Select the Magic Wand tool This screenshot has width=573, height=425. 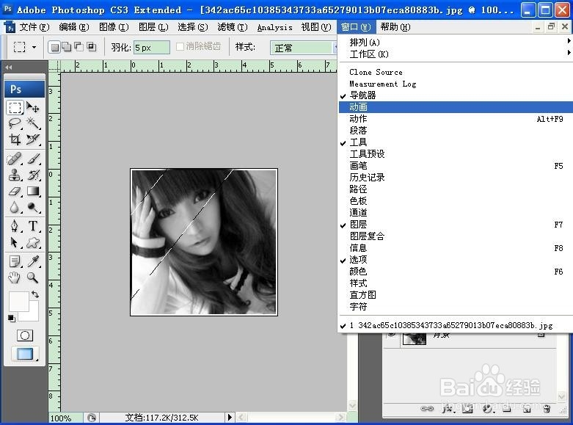(x=33, y=123)
